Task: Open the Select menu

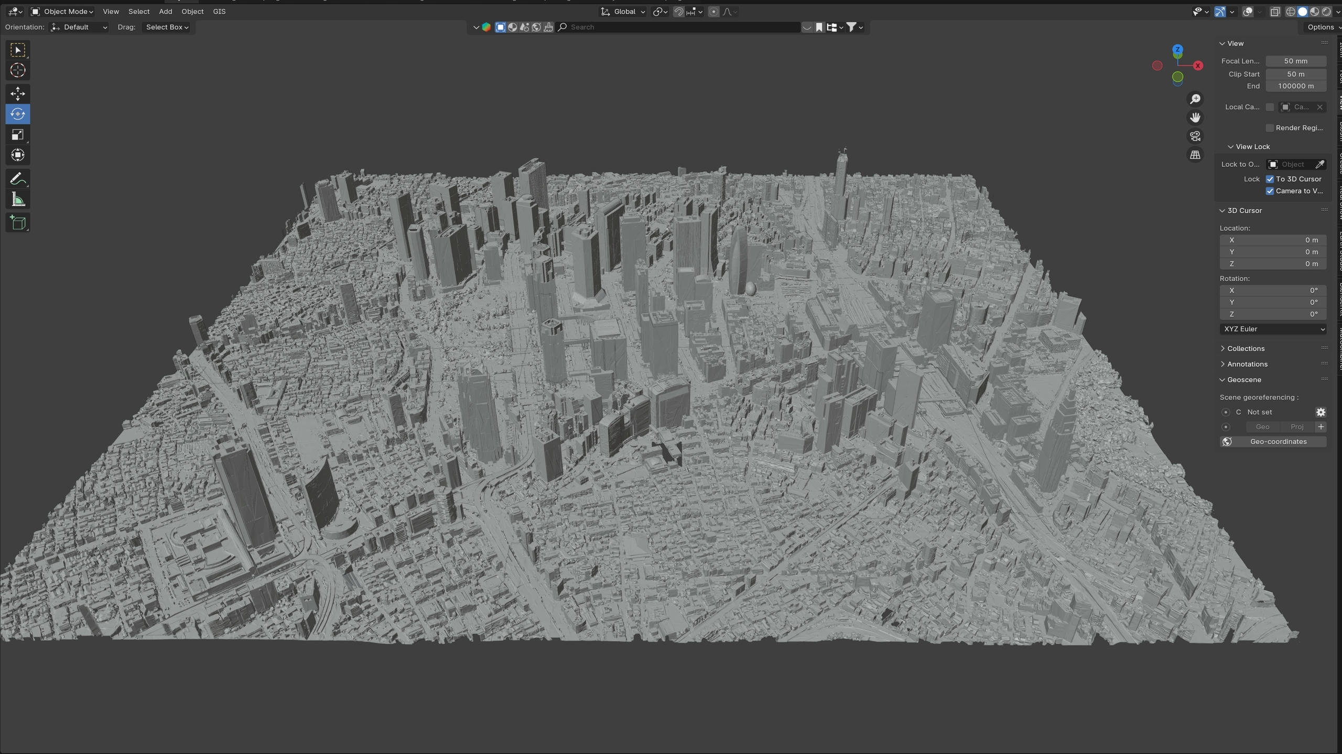Action: tap(139, 12)
